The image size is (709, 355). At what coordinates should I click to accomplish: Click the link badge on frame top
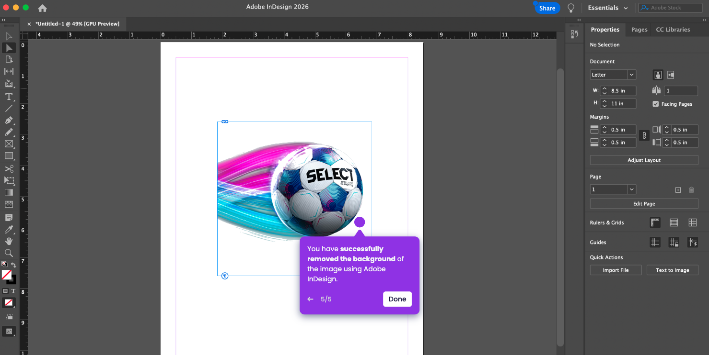click(225, 122)
